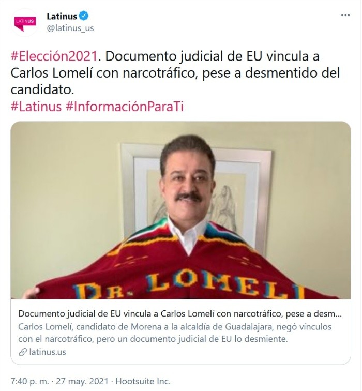Click the blue verified badge

84,16
